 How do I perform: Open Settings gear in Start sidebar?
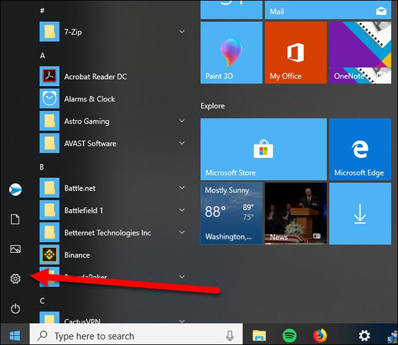pyautogui.click(x=16, y=279)
